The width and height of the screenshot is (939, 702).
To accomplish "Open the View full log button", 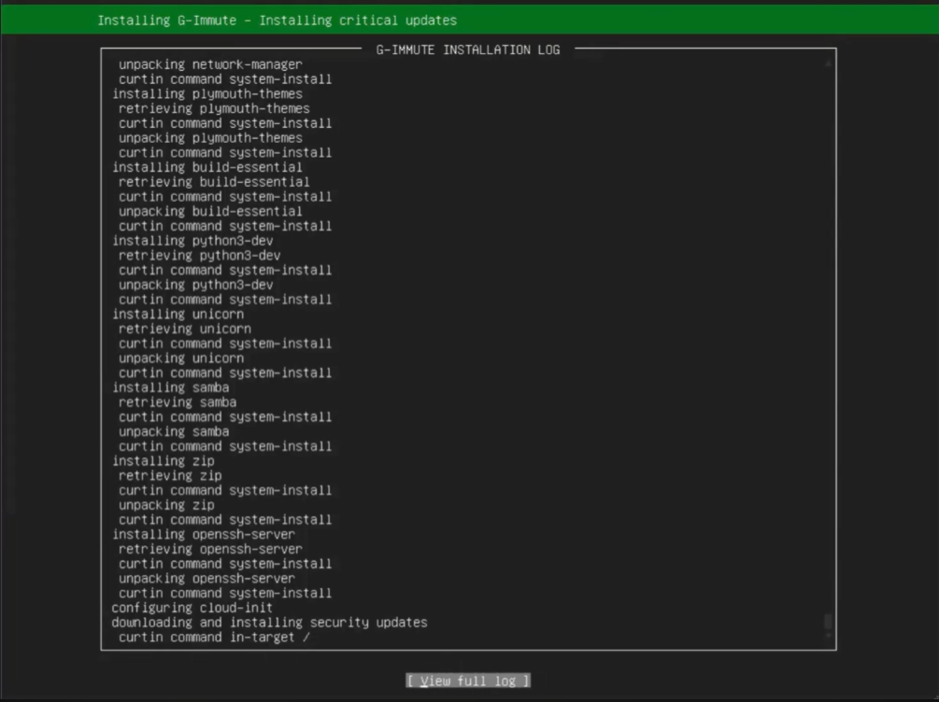I will (468, 681).
